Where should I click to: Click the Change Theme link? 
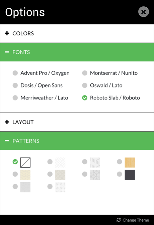pyautogui.click(x=136, y=220)
